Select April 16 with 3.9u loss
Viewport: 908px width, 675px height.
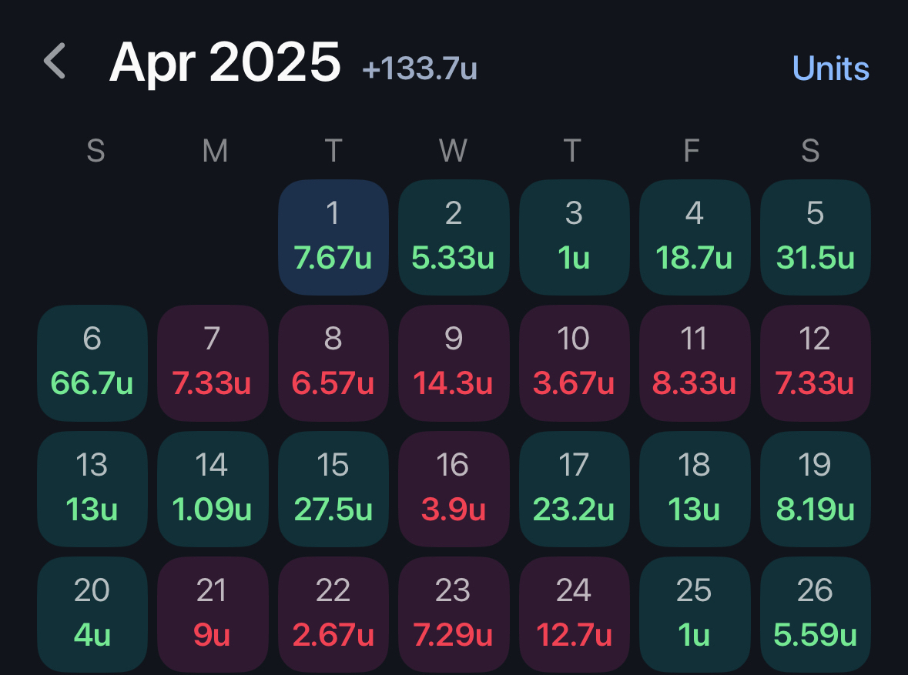click(454, 488)
